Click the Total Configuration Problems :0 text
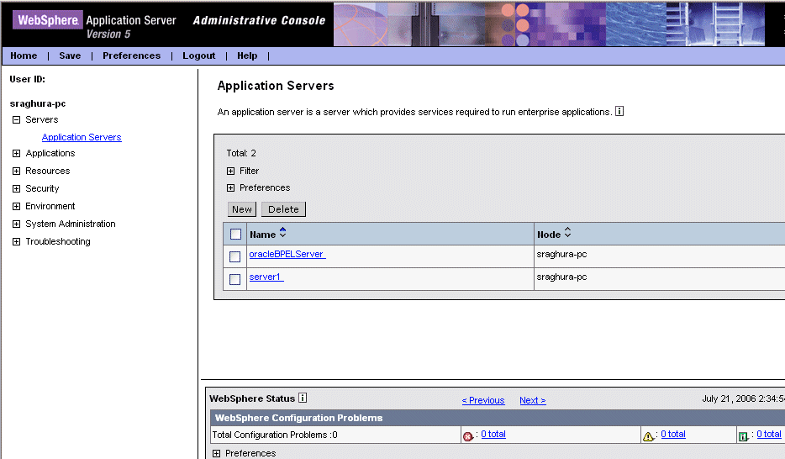The image size is (785, 459). [x=275, y=435]
